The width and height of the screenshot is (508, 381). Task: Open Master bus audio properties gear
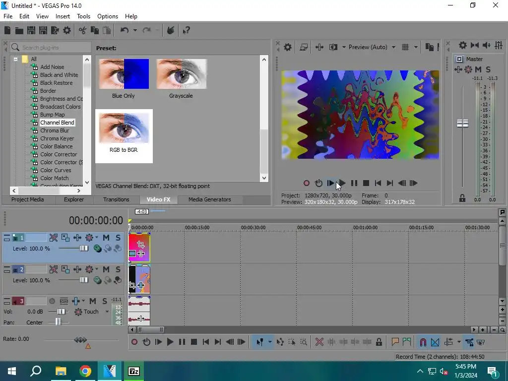click(463, 45)
